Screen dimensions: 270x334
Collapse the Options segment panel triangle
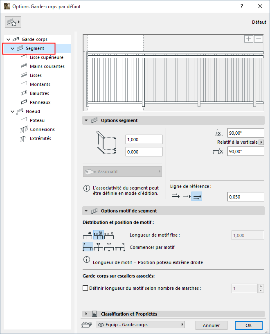[x=86, y=120]
